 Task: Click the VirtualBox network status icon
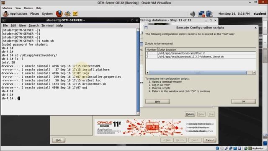click(x=231, y=148)
